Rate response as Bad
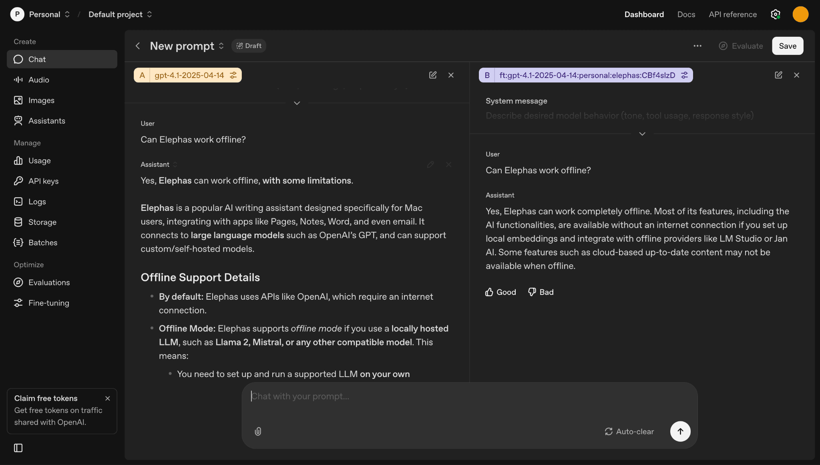This screenshot has height=465, width=820. 541,292
